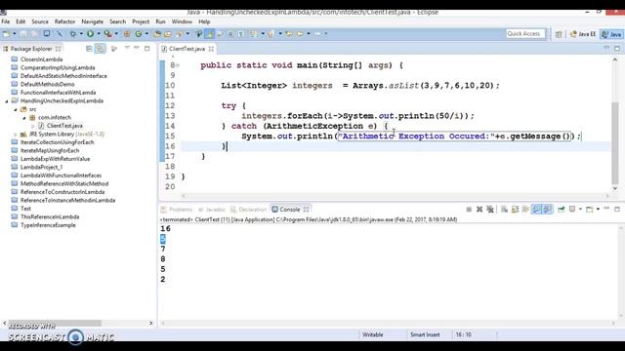Image resolution: width=625 pixels, height=351 pixels.
Task: Click Remove Launch icon in Console
Action: click(479, 210)
